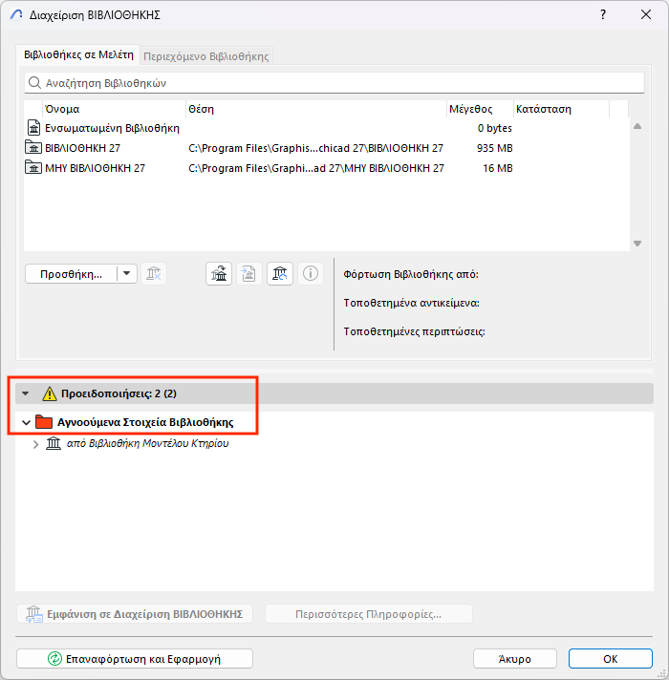Click the refresh library icon

(x=280, y=274)
